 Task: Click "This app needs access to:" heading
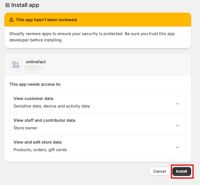coord(35,84)
